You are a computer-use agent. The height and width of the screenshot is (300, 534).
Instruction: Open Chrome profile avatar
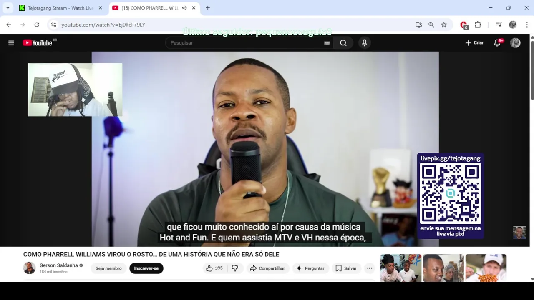pyautogui.click(x=513, y=25)
